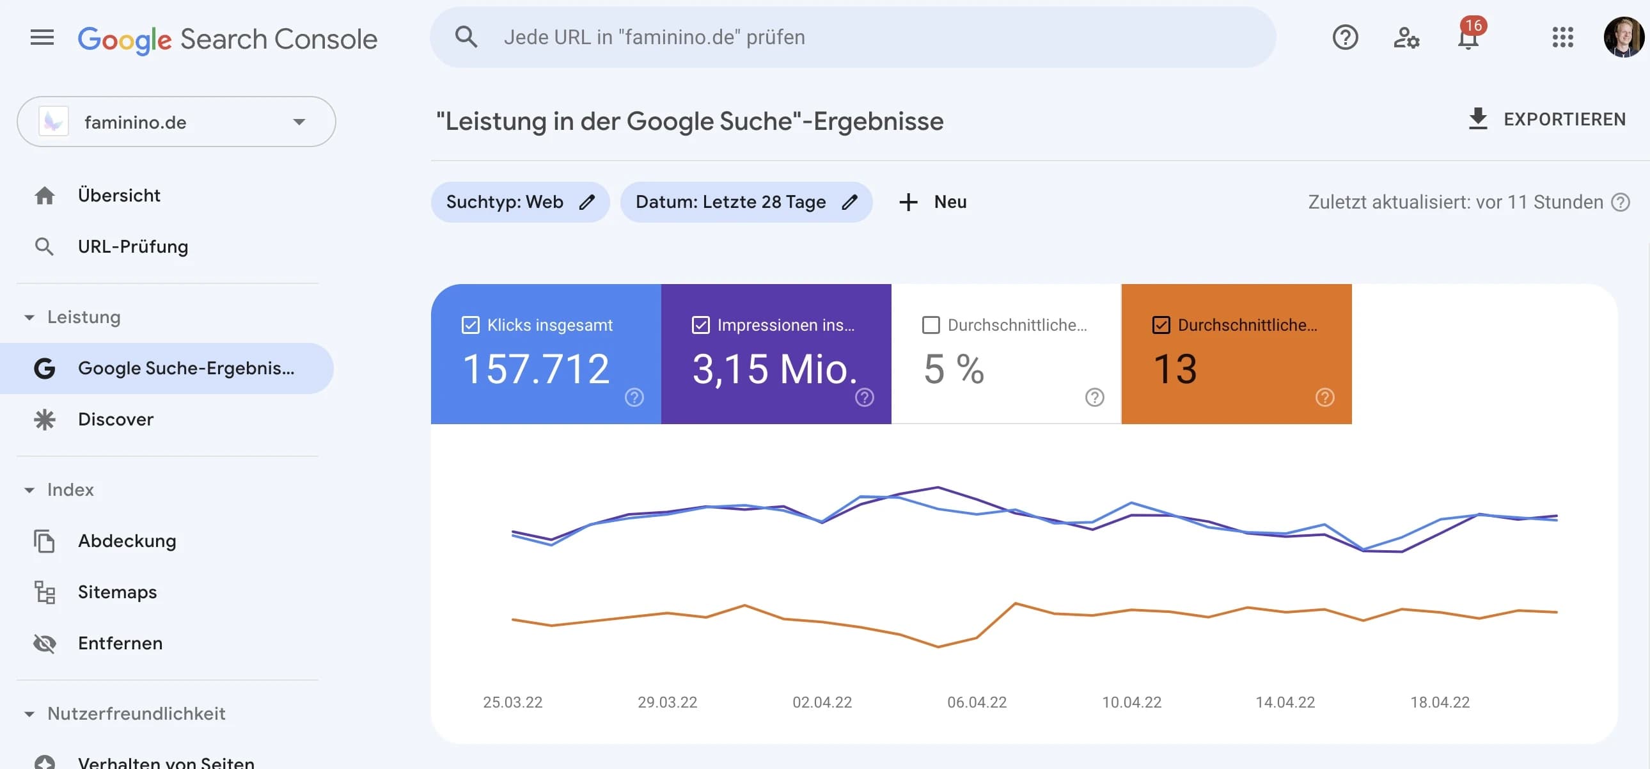Add a new filter with the Neu button
This screenshot has width=1650, height=769.
coord(932,202)
